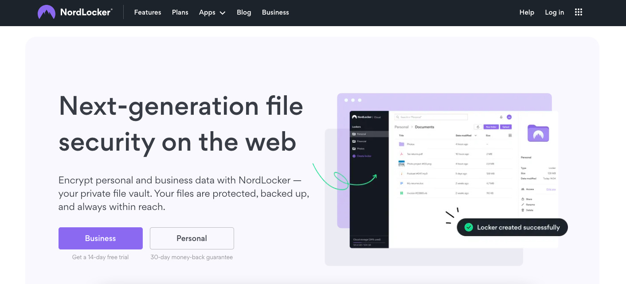The width and height of the screenshot is (626, 284).
Task: Click the cloud storage usage bar
Action: click(x=369, y=242)
